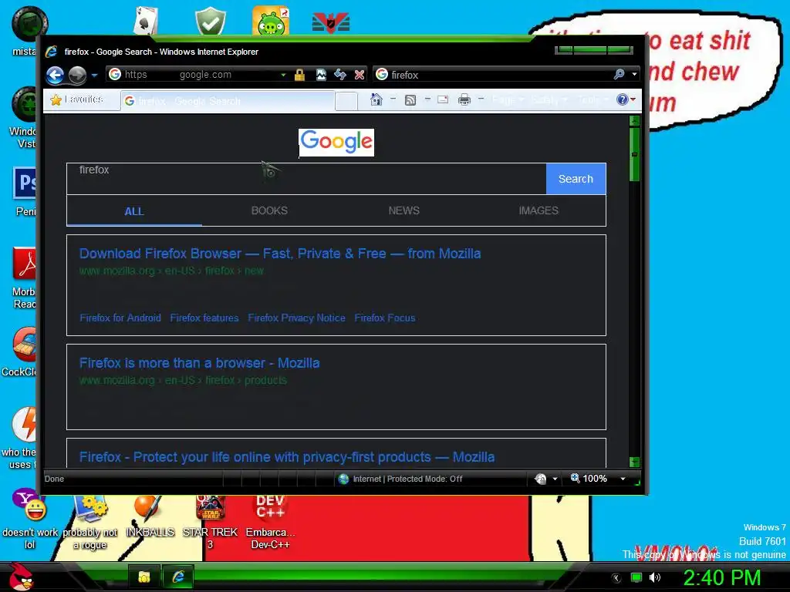Refresh the page with the arrows icon
Screen dimensions: 790x592
click(340, 75)
